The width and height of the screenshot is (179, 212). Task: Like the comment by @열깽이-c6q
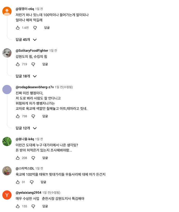point(18,28)
